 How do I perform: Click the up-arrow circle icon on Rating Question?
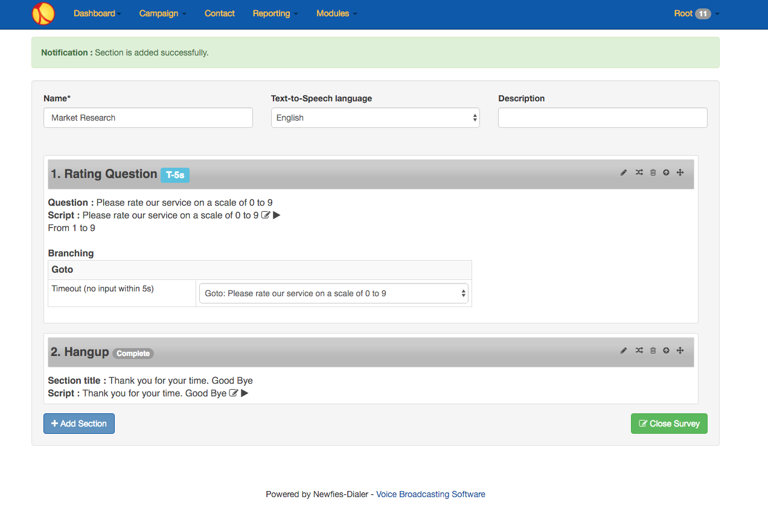point(666,173)
